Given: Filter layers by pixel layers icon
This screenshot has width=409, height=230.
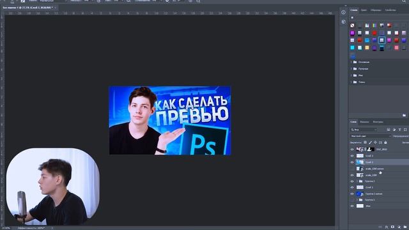Looking at the screenshot, I should pos(389,130).
